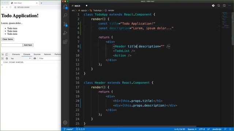
Task: Switch to the Sources tab in DevTools
Action: click(x=37, y=54)
